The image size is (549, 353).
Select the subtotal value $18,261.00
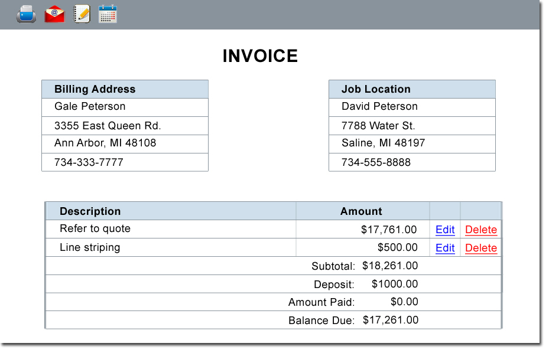pyautogui.click(x=390, y=266)
